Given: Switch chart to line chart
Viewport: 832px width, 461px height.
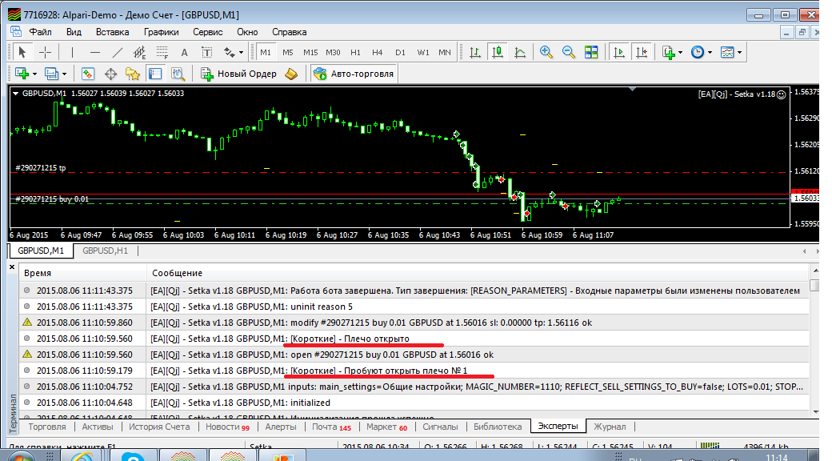Looking at the screenshot, I should 520,52.
